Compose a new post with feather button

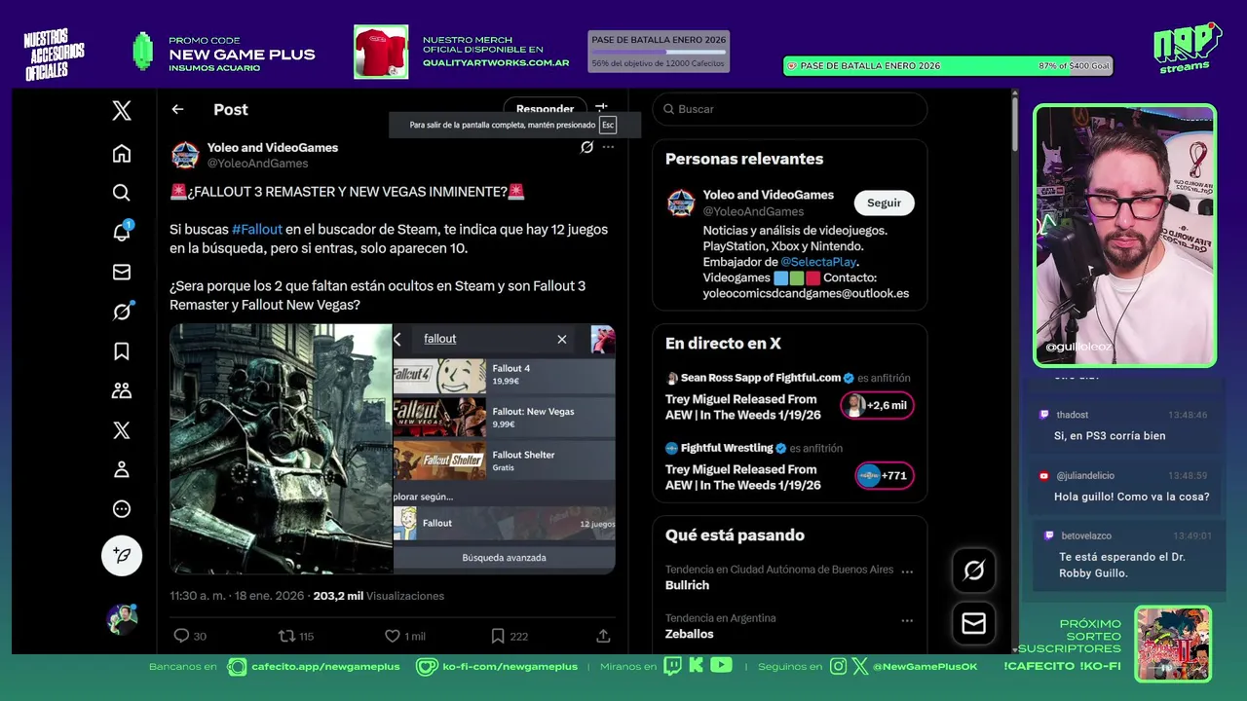[122, 555]
